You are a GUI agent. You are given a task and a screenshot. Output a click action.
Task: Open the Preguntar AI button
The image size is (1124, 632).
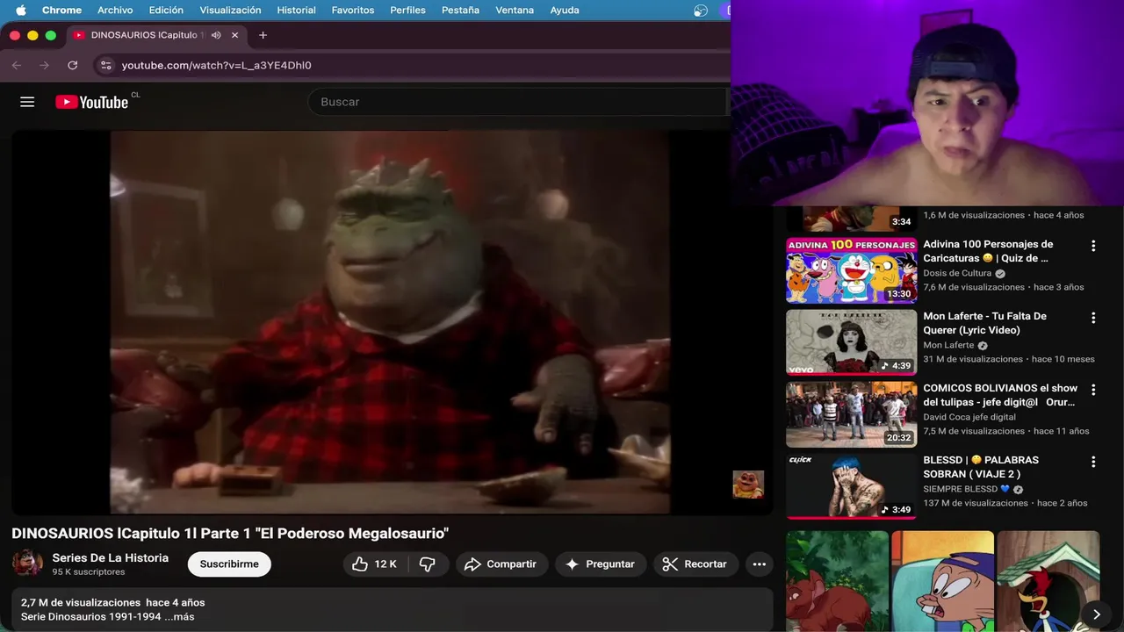[601, 564]
